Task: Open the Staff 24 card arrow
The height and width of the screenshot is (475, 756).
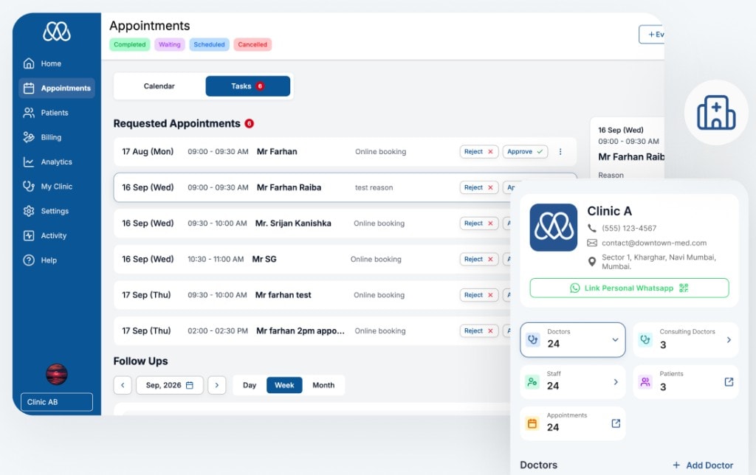Action: (x=616, y=382)
